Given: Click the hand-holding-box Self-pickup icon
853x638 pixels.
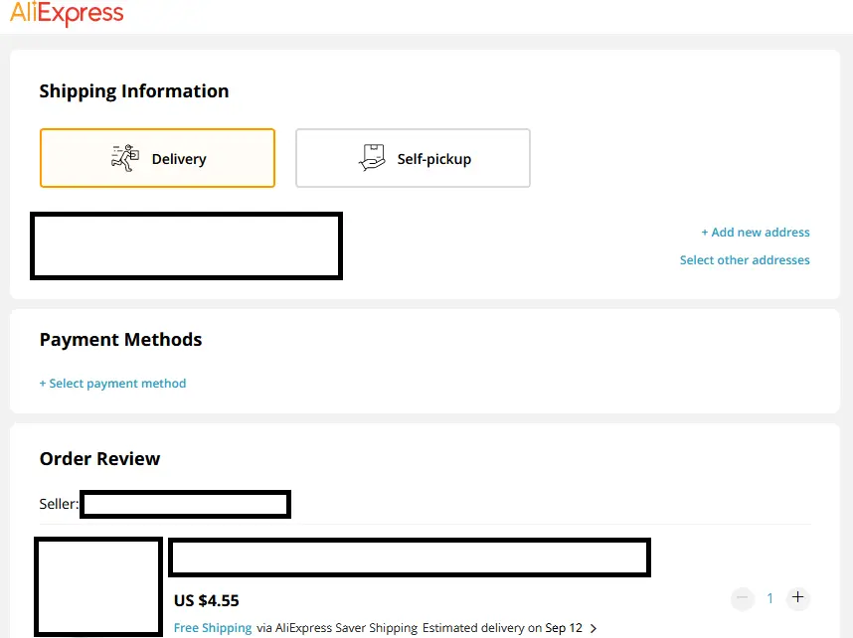Looking at the screenshot, I should coord(372,158).
